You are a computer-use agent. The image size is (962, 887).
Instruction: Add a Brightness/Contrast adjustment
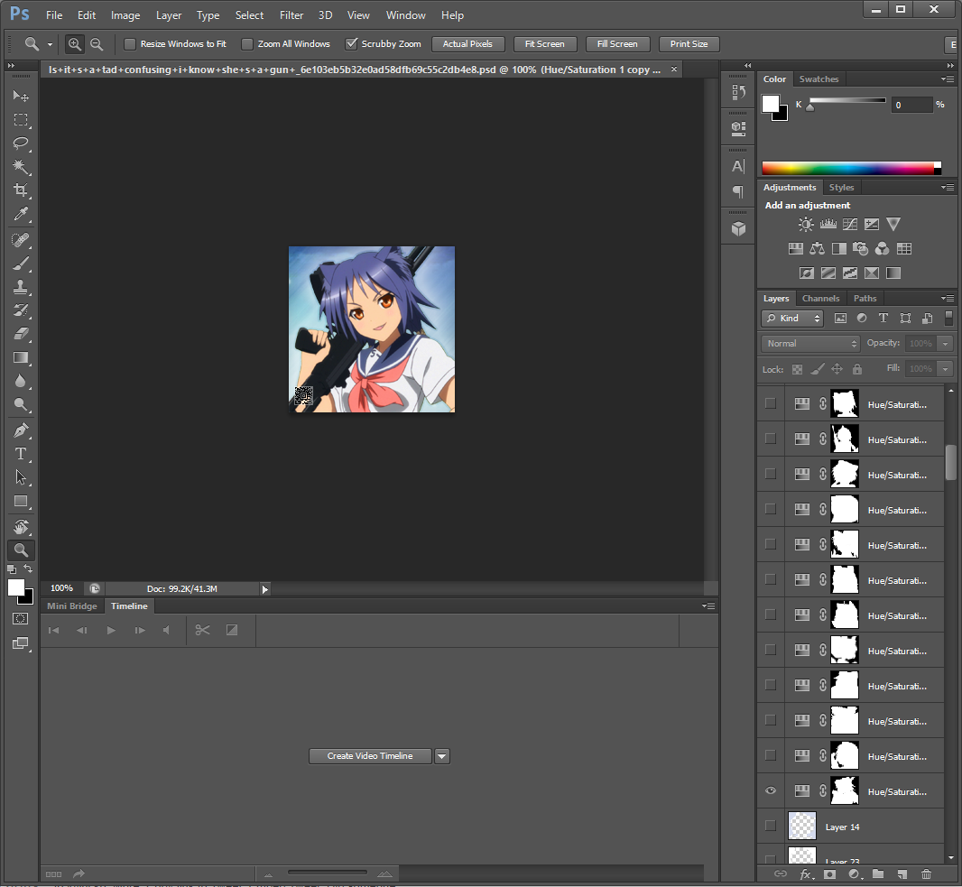806,225
